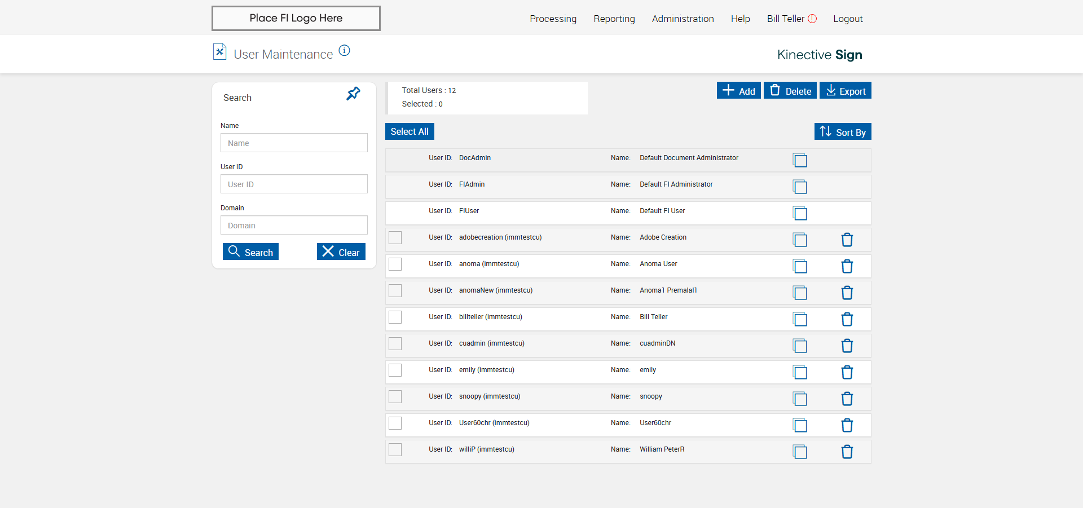Click the trash icon for William PeterR

(x=847, y=452)
